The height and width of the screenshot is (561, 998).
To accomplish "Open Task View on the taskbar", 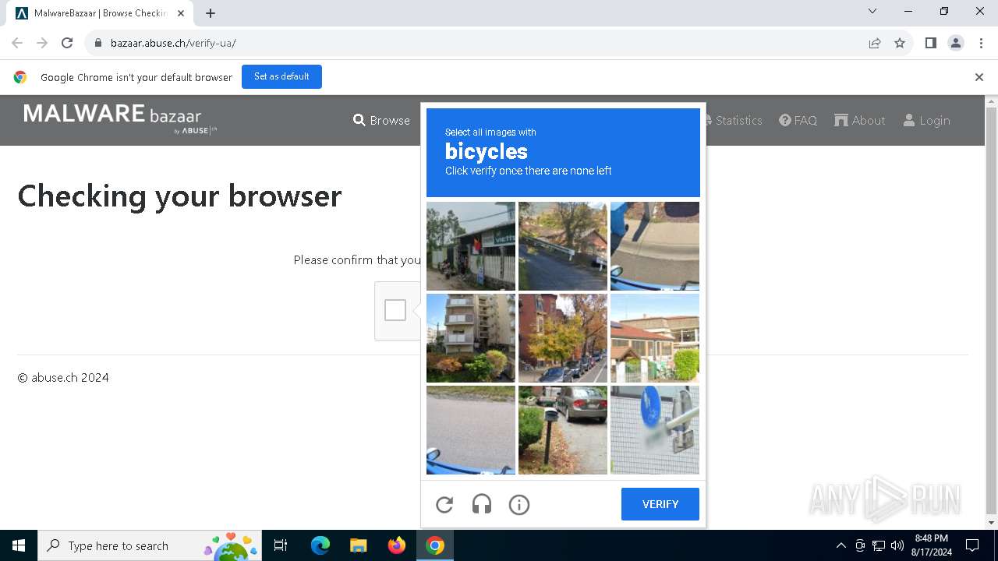I will pos(281,545).
